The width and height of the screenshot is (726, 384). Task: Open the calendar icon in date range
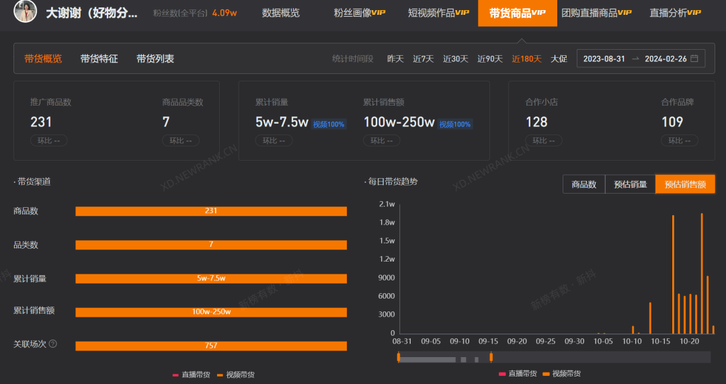(694, 59)
